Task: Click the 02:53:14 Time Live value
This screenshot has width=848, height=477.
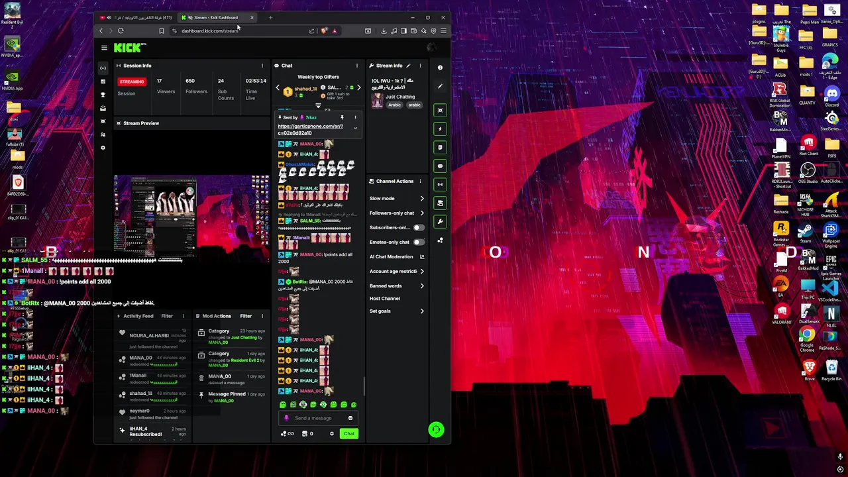Action: click(256, 81)
